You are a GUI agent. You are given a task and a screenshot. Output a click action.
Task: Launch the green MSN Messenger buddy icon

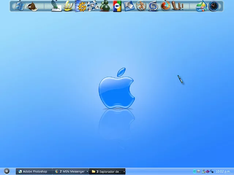[x=105, y=6]
